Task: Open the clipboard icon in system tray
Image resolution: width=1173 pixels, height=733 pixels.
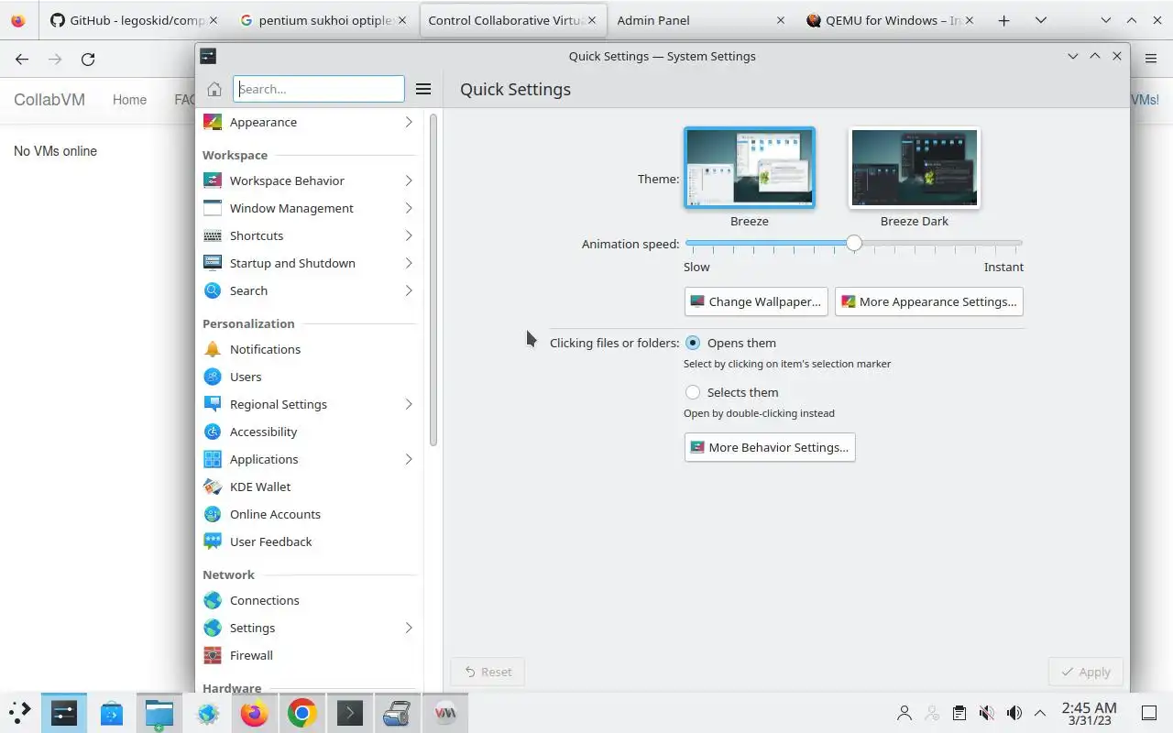Action: click(x=959, y=713)
